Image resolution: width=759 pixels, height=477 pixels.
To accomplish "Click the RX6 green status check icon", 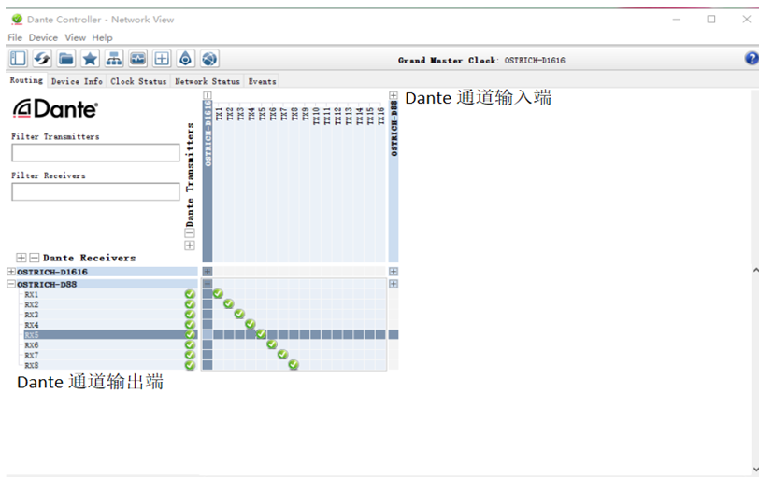I will click(x=190, y=345).
